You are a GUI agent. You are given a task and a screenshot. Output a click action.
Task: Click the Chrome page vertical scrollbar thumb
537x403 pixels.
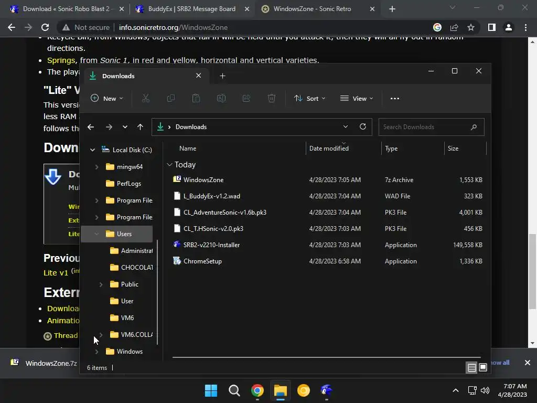coord(532,271)
